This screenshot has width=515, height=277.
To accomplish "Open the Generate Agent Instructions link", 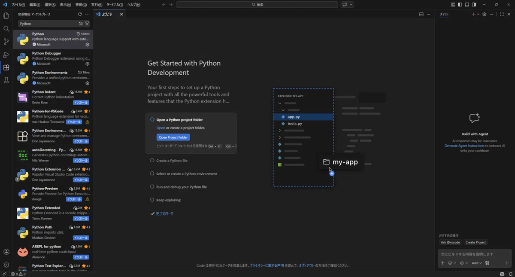I will (x=464, y=146).
